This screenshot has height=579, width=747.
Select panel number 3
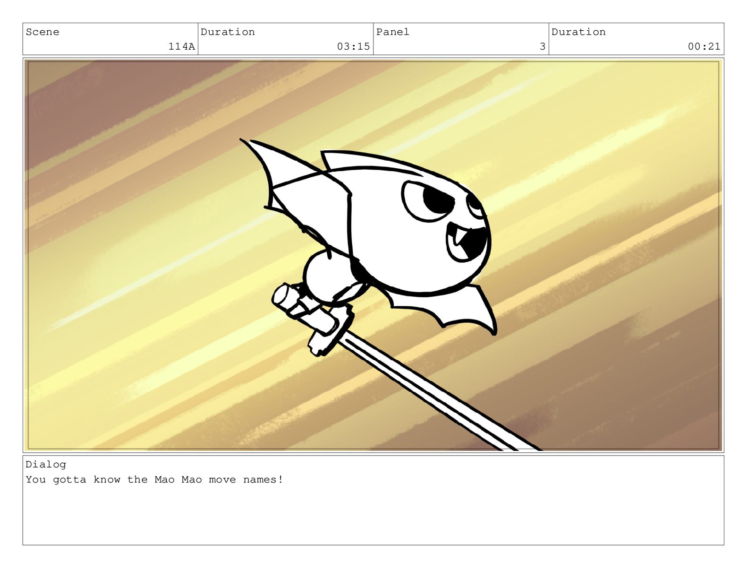click(543, 46)
